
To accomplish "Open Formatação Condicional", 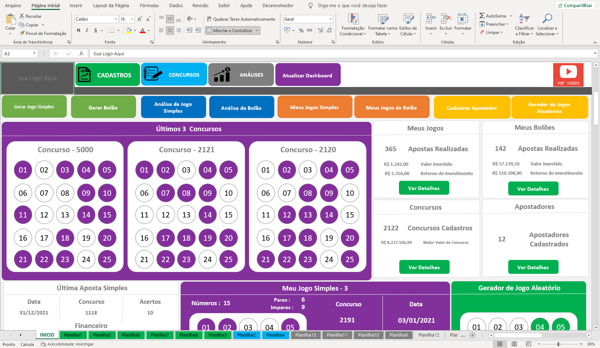I will coord(353,25).
